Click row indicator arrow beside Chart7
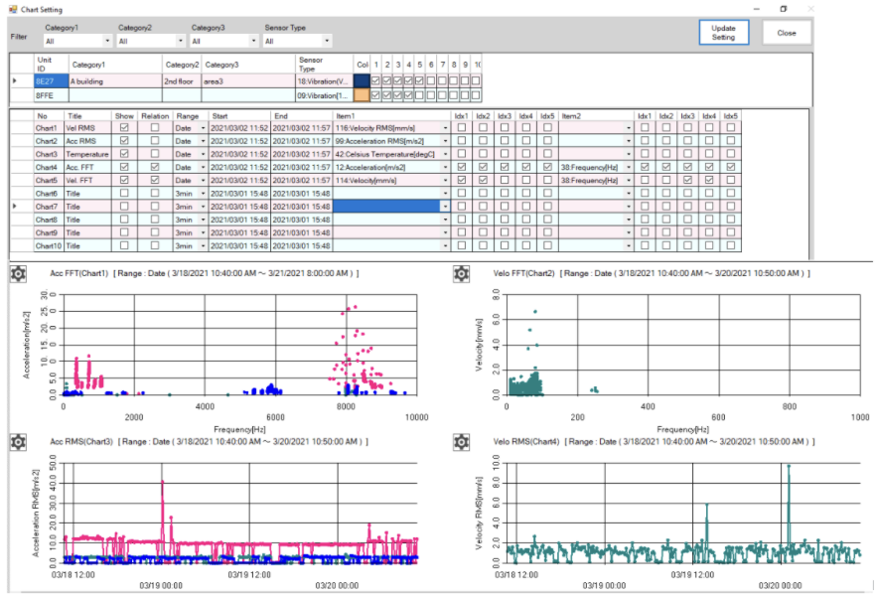This screenshot has width=875, height=599. click(x=13, y=206)
